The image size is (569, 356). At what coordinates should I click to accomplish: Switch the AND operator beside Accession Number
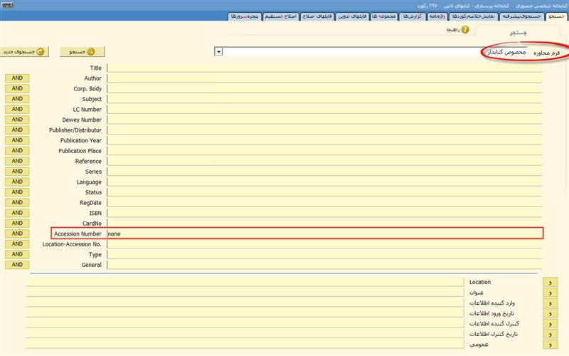click(x=17, y=234)
